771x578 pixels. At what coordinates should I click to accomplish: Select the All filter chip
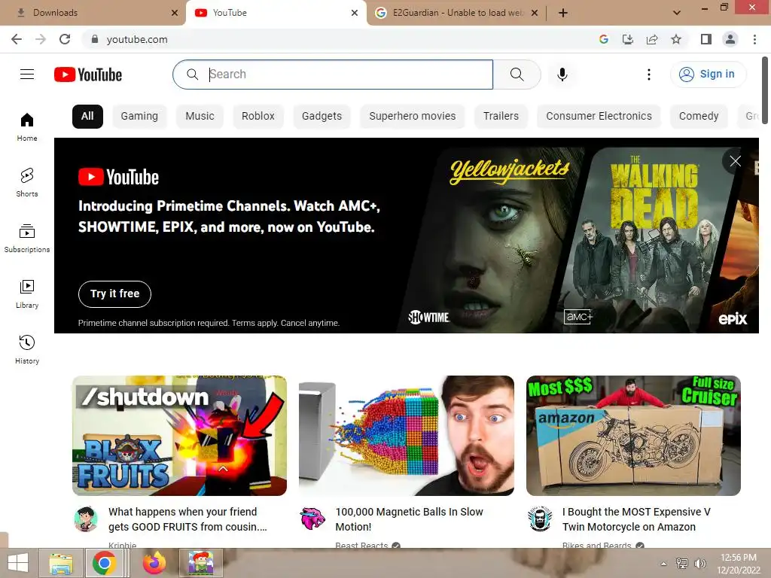(x=87, y=117)
